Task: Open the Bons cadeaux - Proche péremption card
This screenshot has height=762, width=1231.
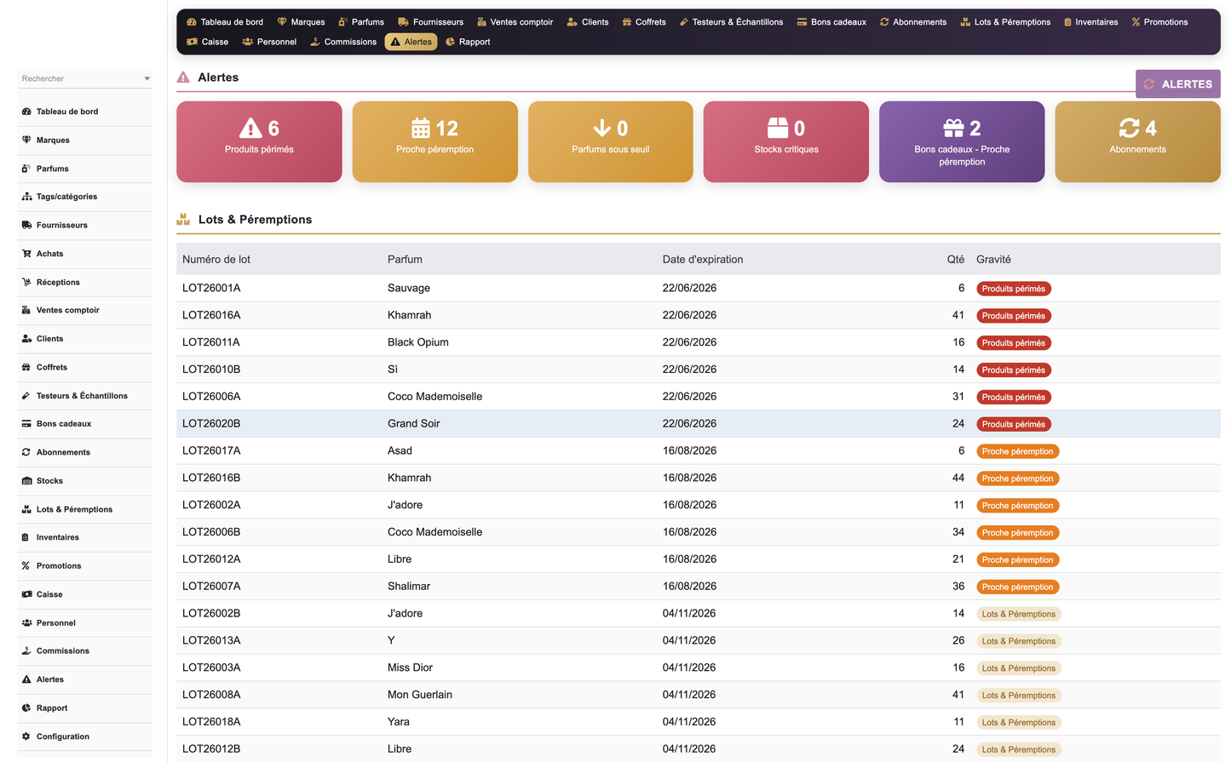Action: [x=962, y=141]
